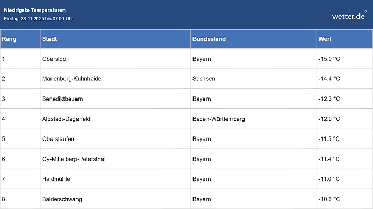Select the Haidmühle city cell

click(56, 179)
